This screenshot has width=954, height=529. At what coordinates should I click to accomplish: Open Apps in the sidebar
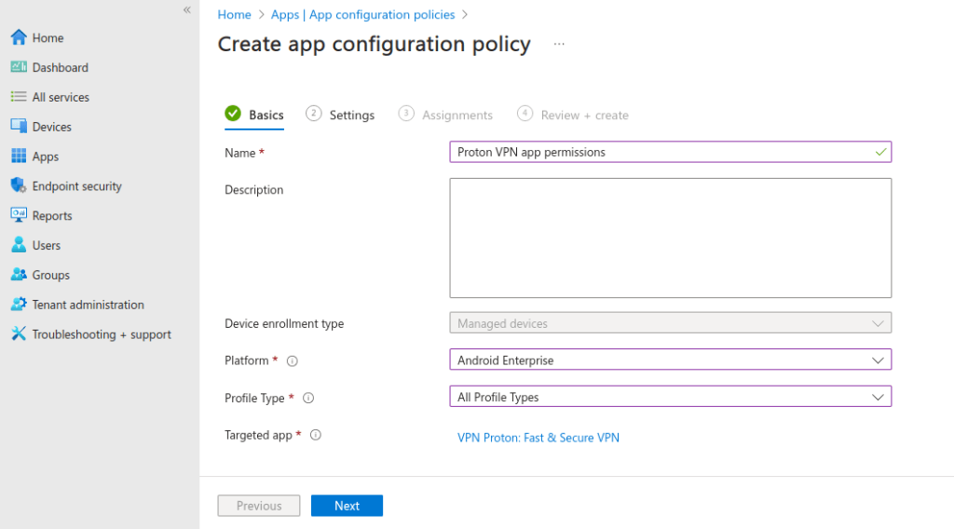(46, 156)
